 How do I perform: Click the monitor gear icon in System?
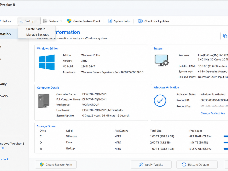[162, 60]
